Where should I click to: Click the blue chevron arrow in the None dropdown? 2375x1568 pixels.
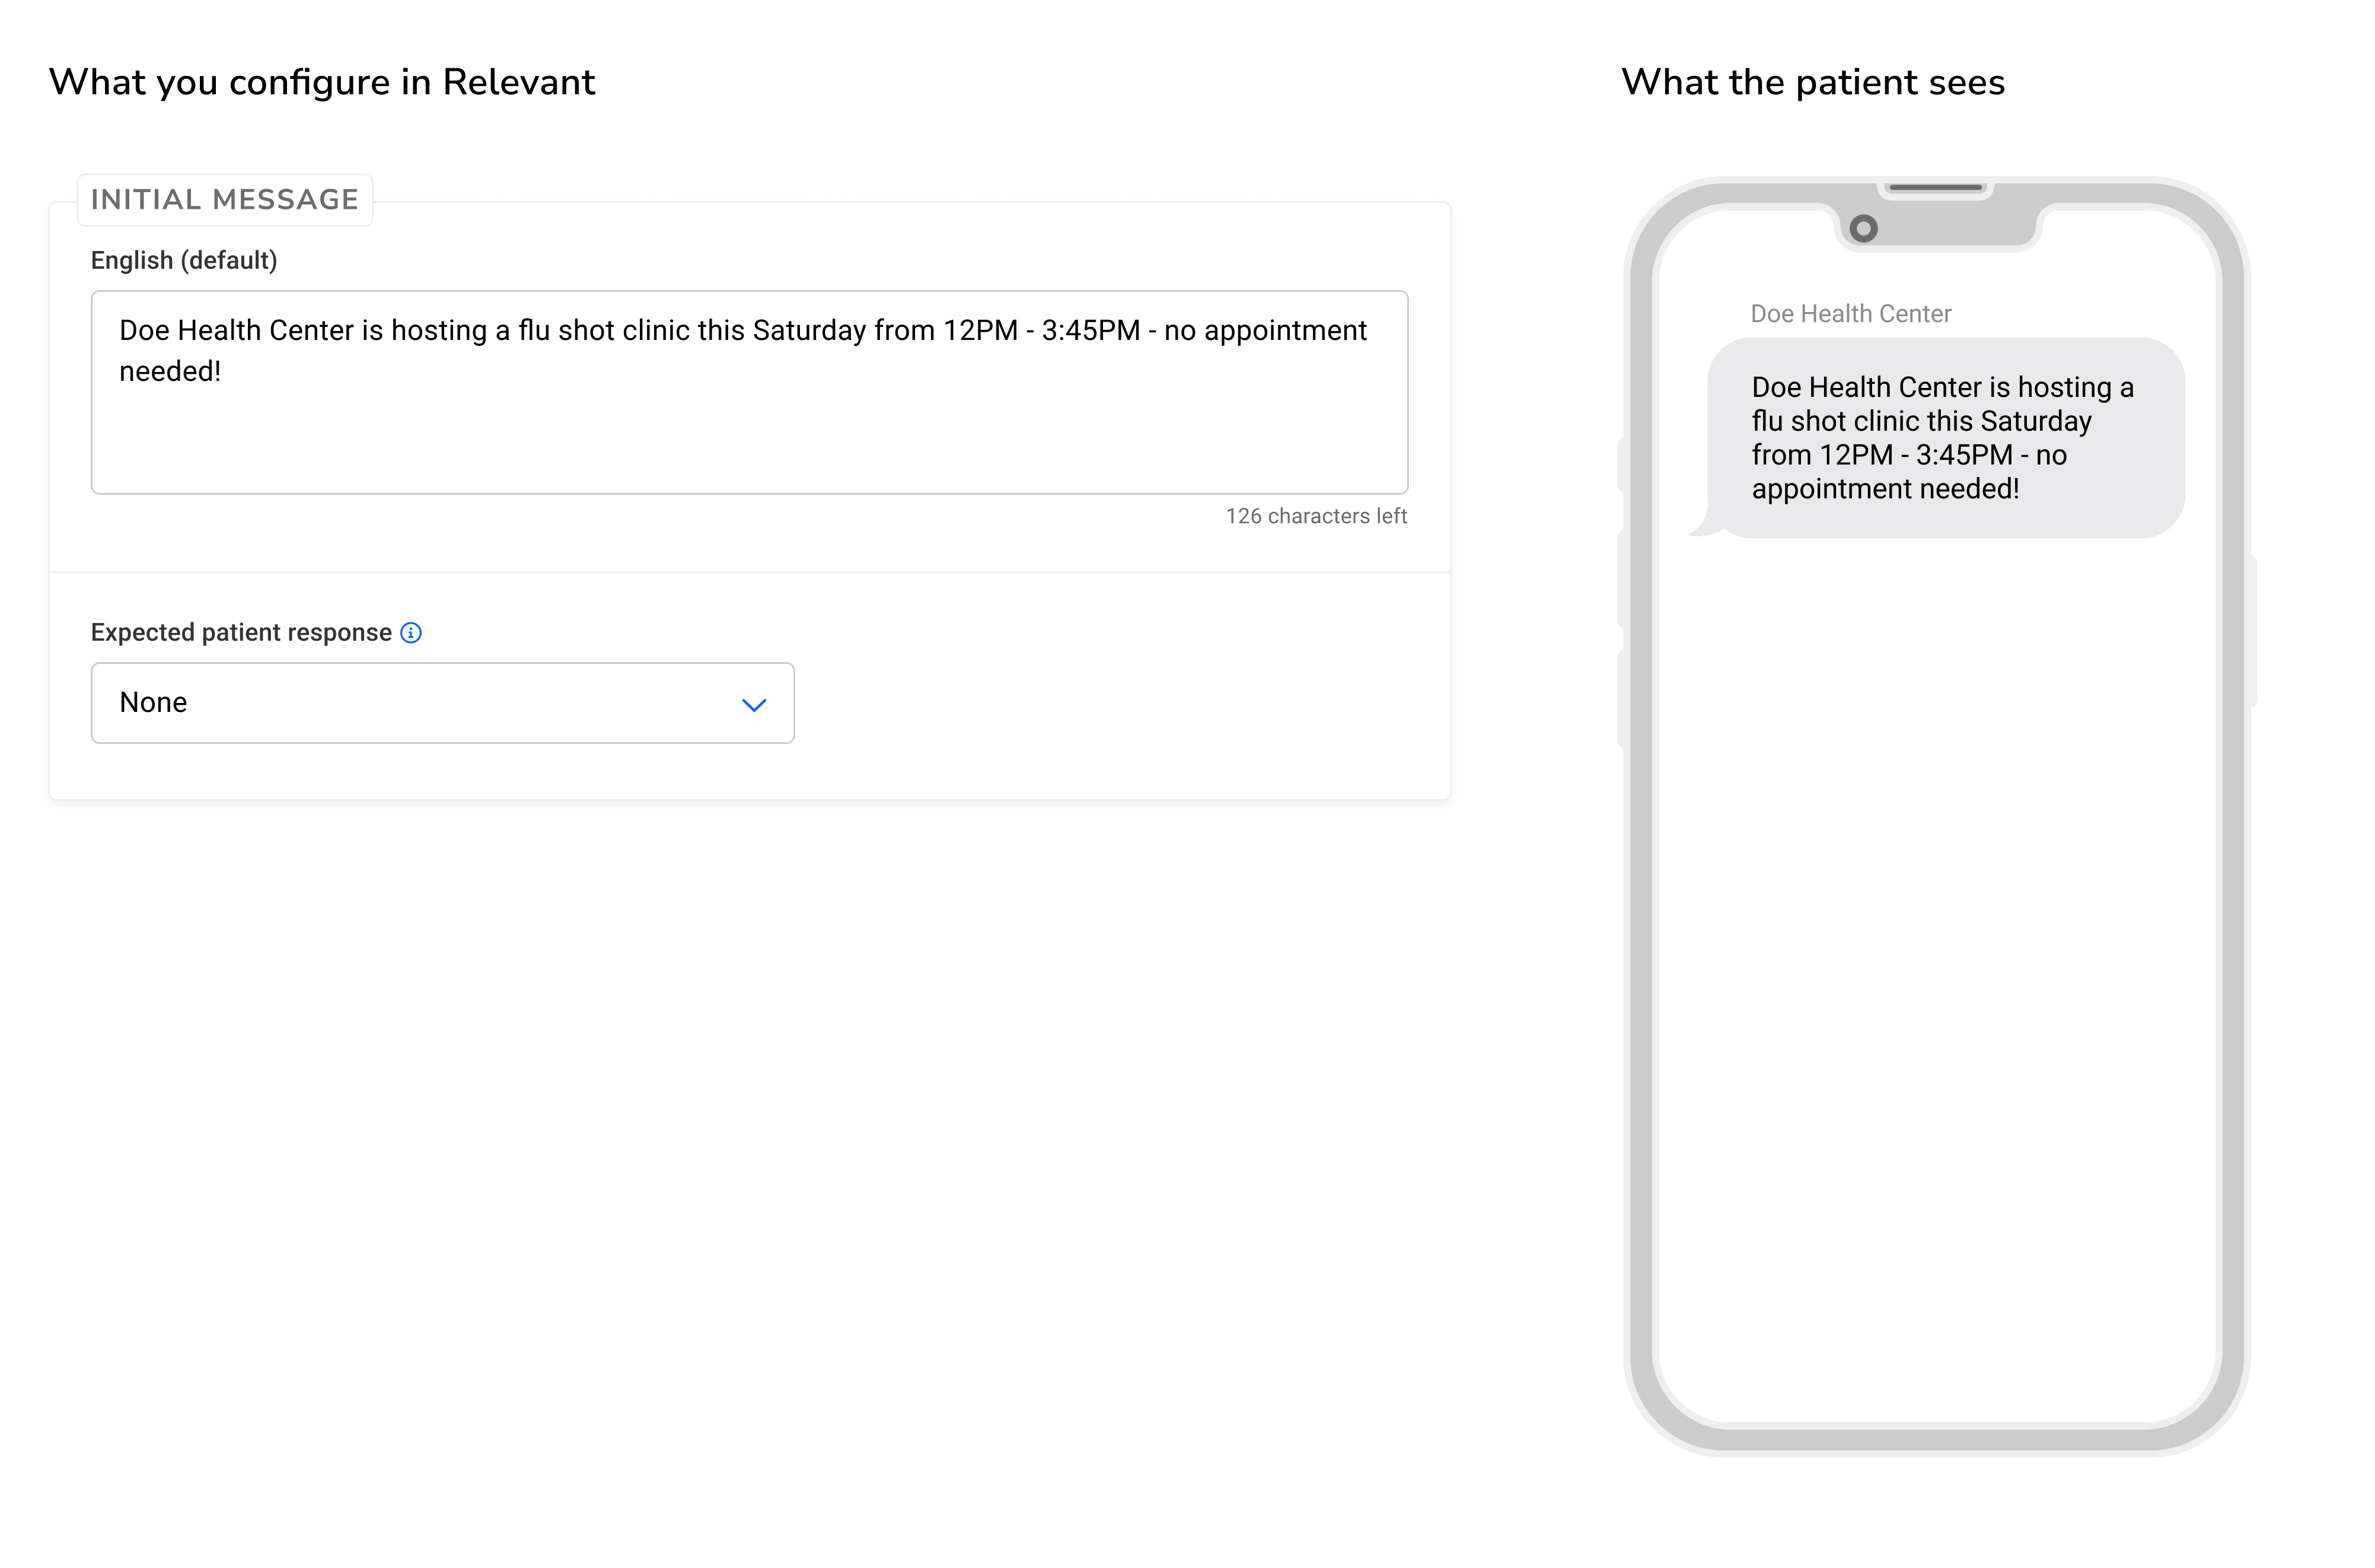pos(754,705)
